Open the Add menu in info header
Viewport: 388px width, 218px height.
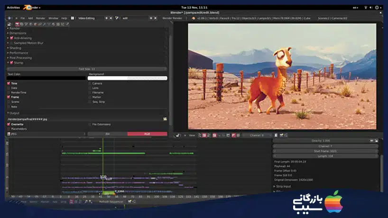click(x=30, y=18)
